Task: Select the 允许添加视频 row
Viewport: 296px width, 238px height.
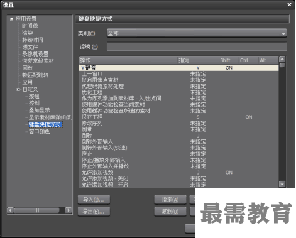Action: (x=179, y=173)
